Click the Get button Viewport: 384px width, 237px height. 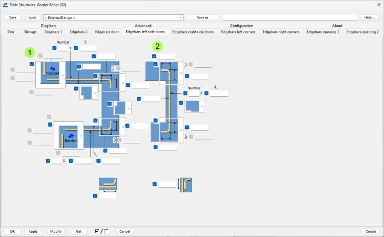point(79,231)
